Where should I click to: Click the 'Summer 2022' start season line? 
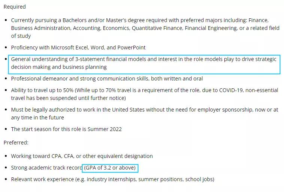[66, 129]
